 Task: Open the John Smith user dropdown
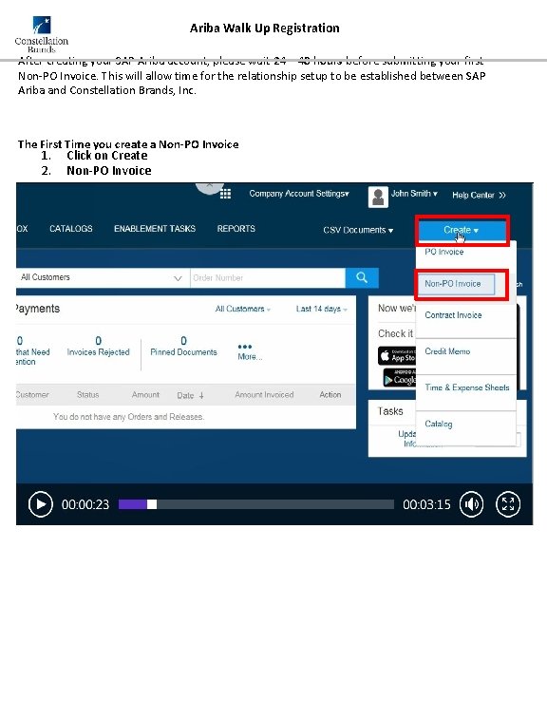414,194
